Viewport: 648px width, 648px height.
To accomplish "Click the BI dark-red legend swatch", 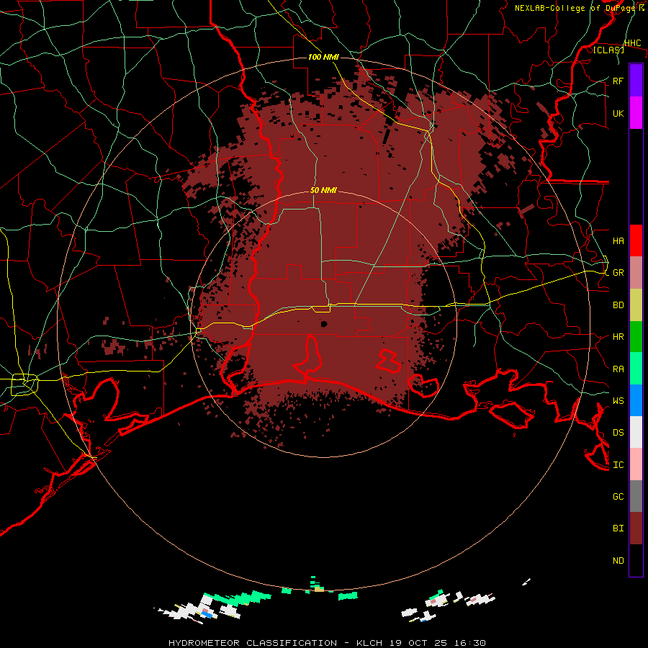I will (x=636, y=528).
